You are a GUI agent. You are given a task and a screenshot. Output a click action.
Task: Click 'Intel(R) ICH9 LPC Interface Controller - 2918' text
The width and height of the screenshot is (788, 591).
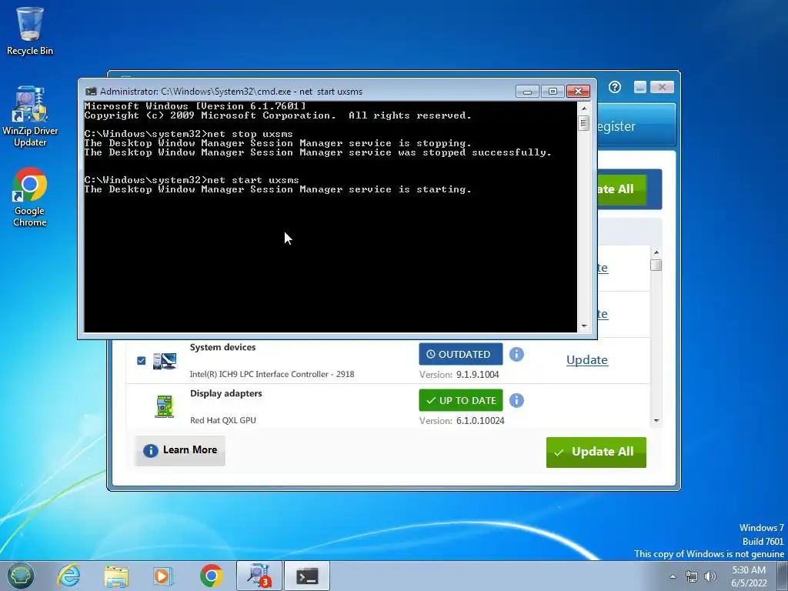[x=272, y=374]
